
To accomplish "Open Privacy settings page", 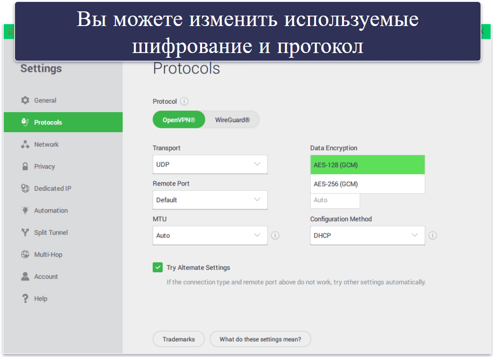I will coord(63,166).
